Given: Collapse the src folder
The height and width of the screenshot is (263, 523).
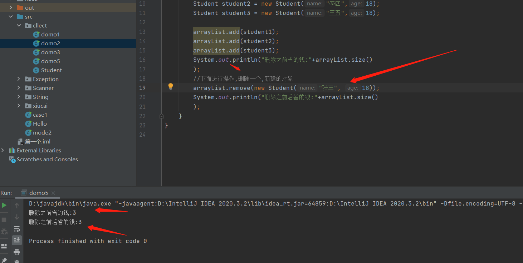Looking at the screenshot, I should point(10,16).
